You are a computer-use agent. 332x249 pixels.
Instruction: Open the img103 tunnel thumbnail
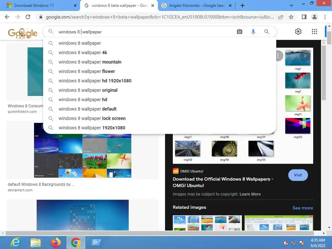(188, 148)
